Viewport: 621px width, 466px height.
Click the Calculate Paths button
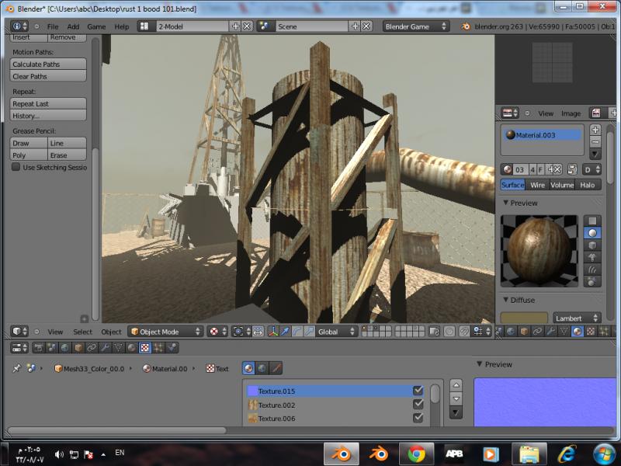47,64
